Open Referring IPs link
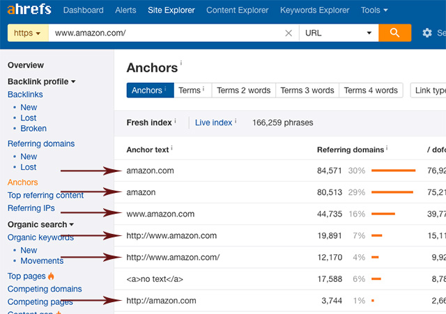The width and height of the screenshot is (446, 314). (x=31, y=208)
